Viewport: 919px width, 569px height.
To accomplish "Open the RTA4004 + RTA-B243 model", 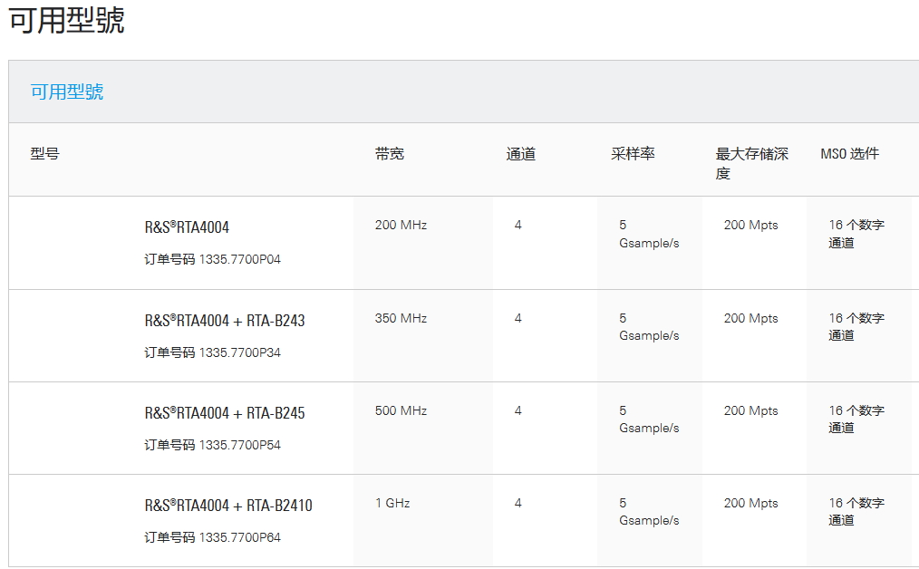I will coord(225,321).
